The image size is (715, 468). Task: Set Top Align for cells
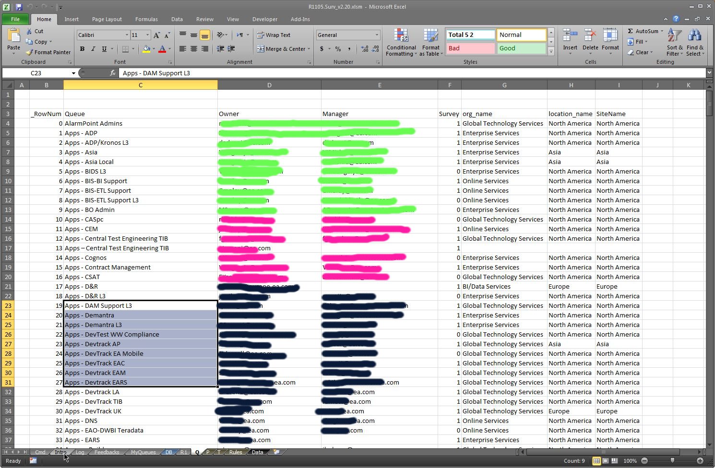click(183, 35)
